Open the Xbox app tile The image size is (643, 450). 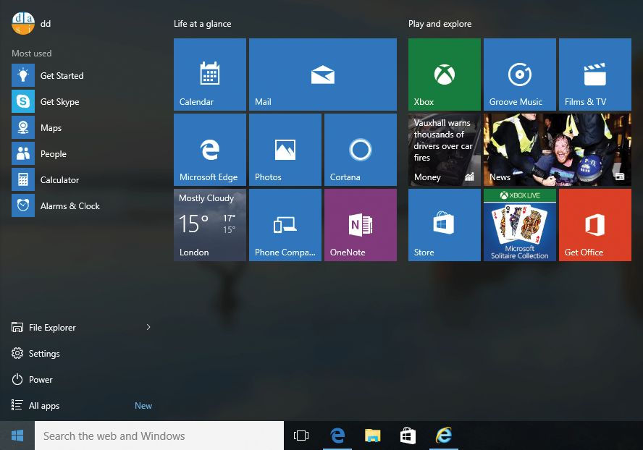(444, 74)
